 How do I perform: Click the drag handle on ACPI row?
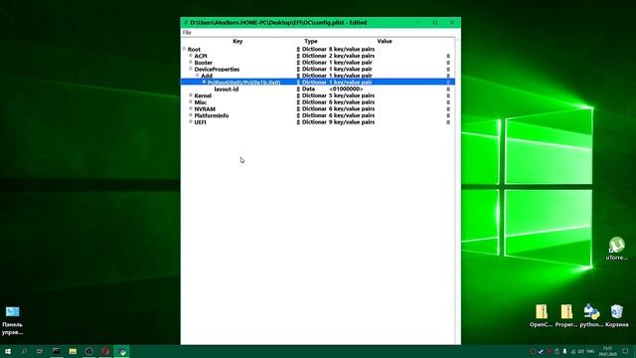[448, 56]
